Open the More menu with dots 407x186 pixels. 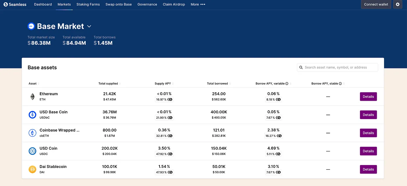point(198,4)
